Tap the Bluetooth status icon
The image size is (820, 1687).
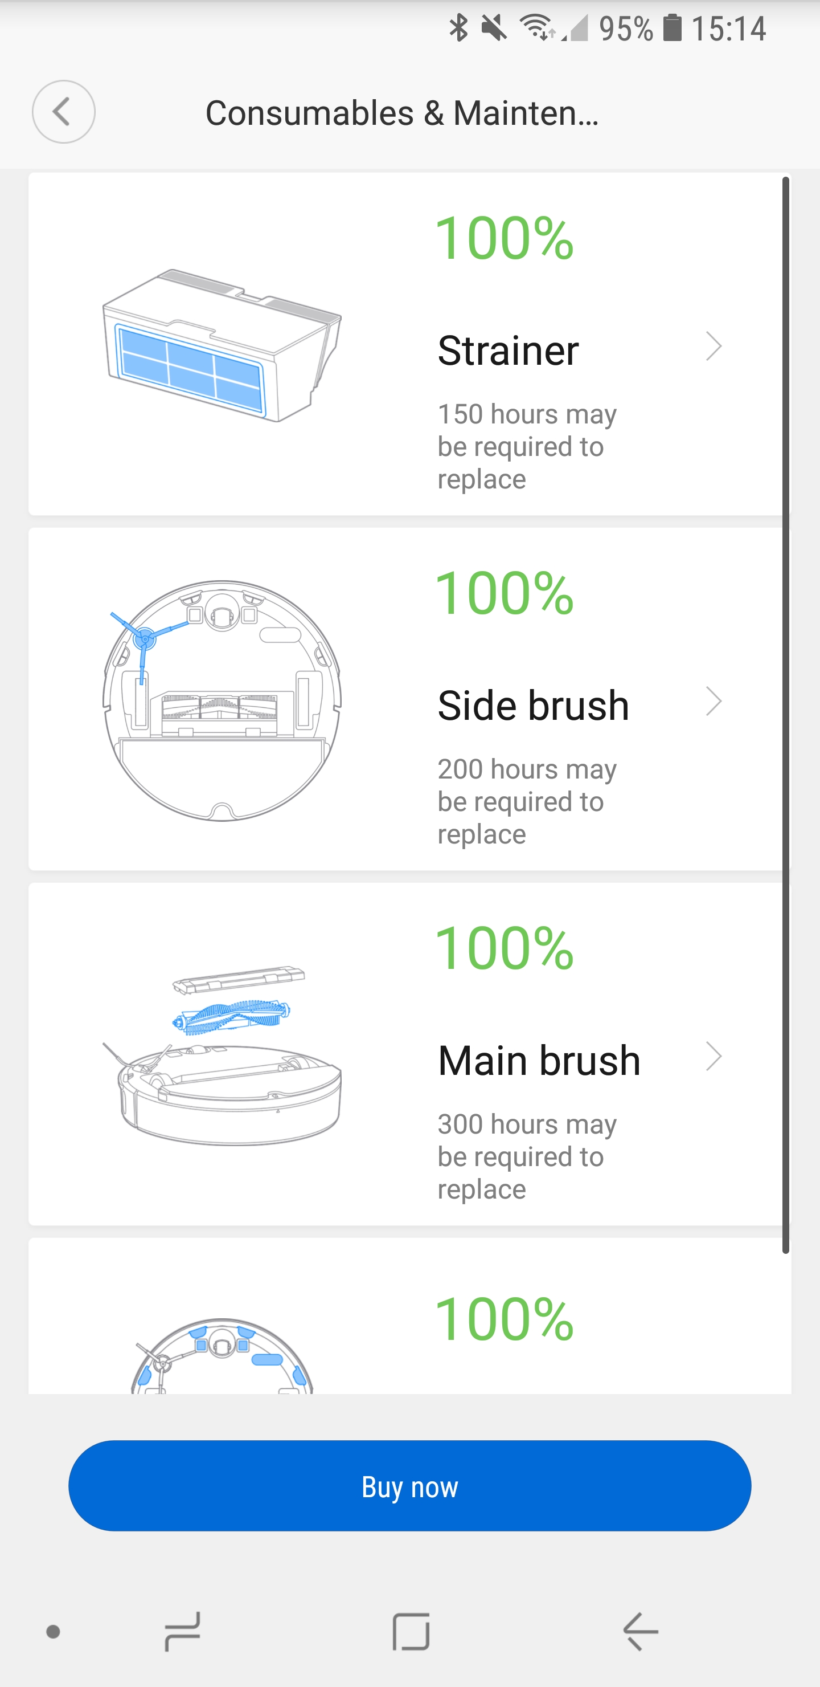point(459,28)
